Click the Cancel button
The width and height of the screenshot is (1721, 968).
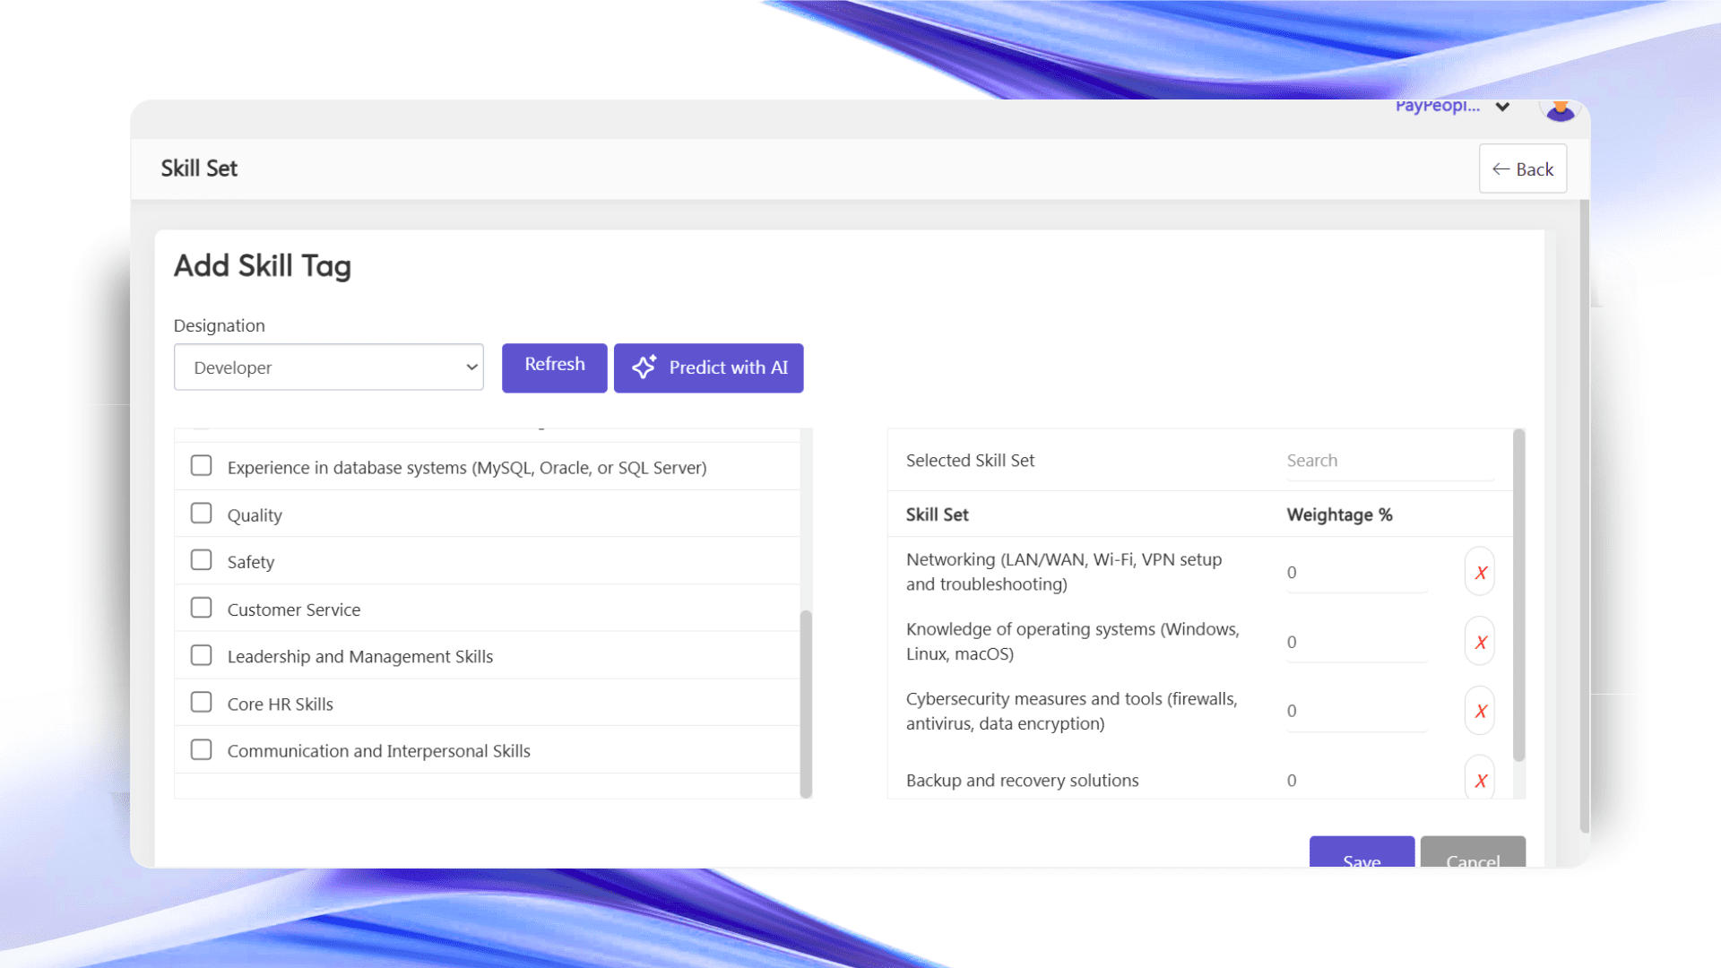[1473, 854]
